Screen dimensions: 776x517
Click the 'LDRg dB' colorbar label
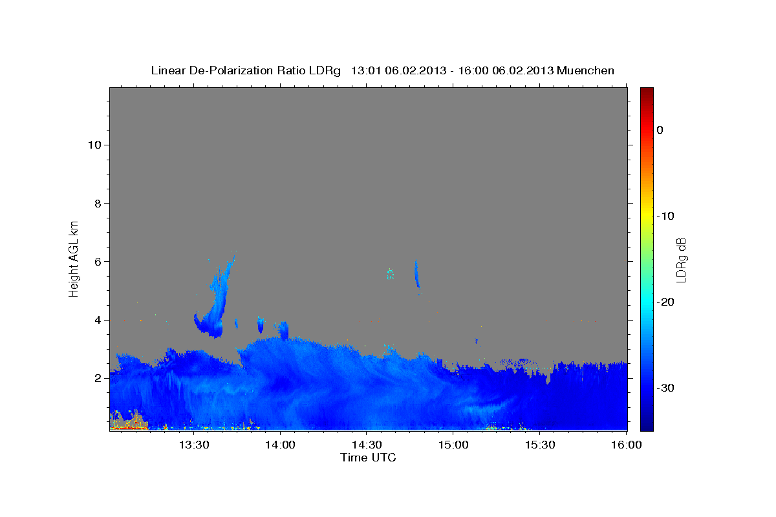point(680,259)
